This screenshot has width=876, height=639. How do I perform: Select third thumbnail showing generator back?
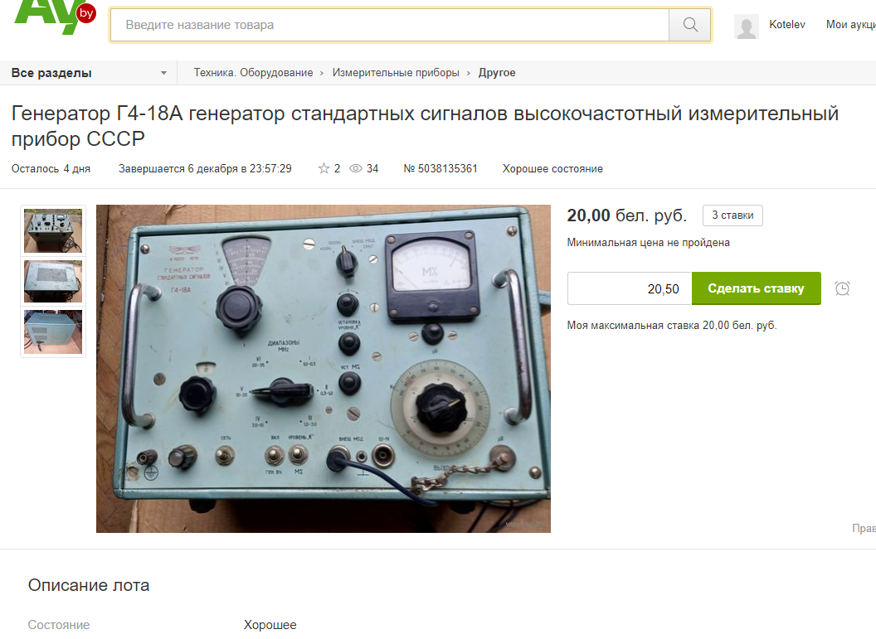pos(53,332)
